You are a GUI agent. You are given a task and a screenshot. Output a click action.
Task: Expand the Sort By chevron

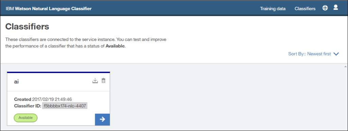tap(336, 54)
